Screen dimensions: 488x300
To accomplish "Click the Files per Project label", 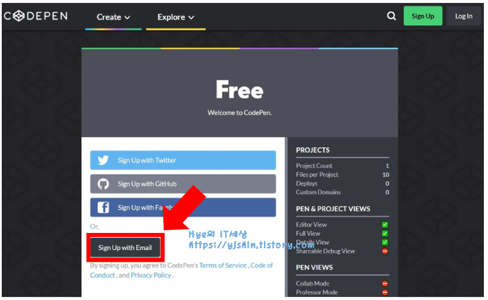I will tap(317, 175).
